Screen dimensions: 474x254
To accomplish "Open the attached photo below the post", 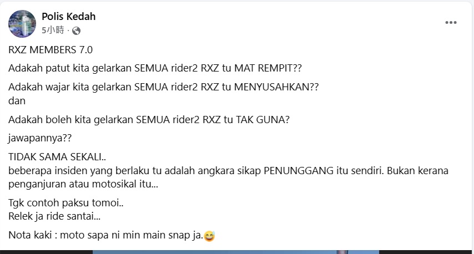I will (x=237, y=252).
